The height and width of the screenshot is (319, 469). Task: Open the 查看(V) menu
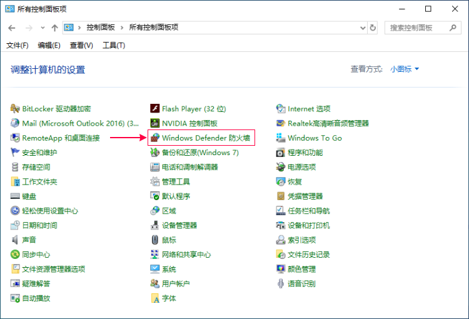tap(81, 45)
